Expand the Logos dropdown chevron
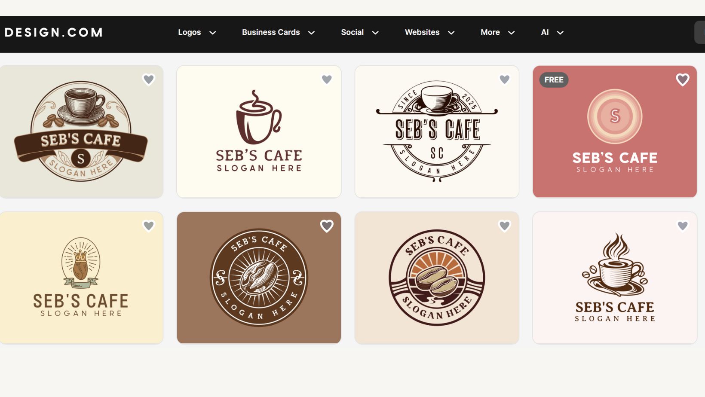Viewport: 705px width, 397px height. pos(212,33)
